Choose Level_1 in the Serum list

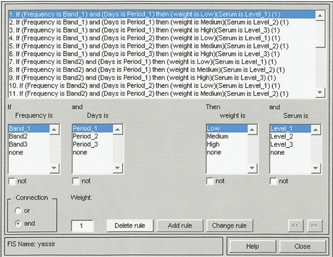pyautogui.click(x=290, y=128)
